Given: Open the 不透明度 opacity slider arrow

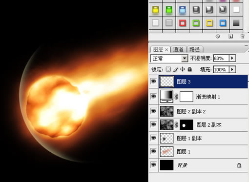Looking at the screenshot, I should 232,58.
